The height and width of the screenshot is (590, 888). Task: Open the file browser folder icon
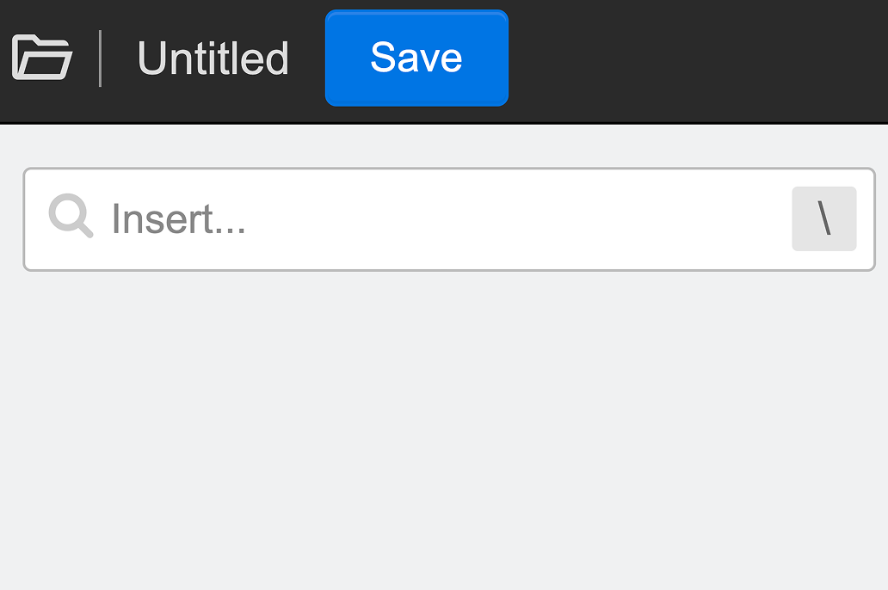click(x=42, y=57)
